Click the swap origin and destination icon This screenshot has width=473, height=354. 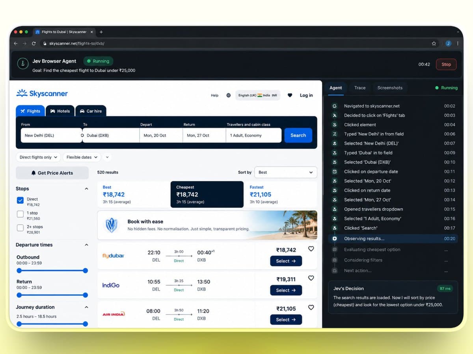pos(82,135)
